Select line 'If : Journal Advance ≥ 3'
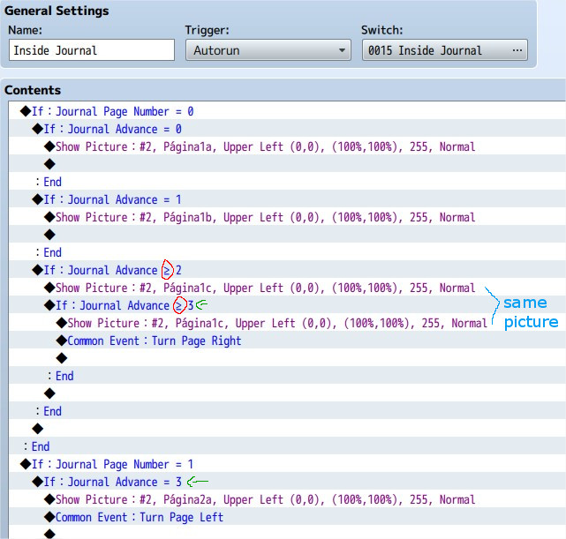566x539 pixels. pos(287,305)
